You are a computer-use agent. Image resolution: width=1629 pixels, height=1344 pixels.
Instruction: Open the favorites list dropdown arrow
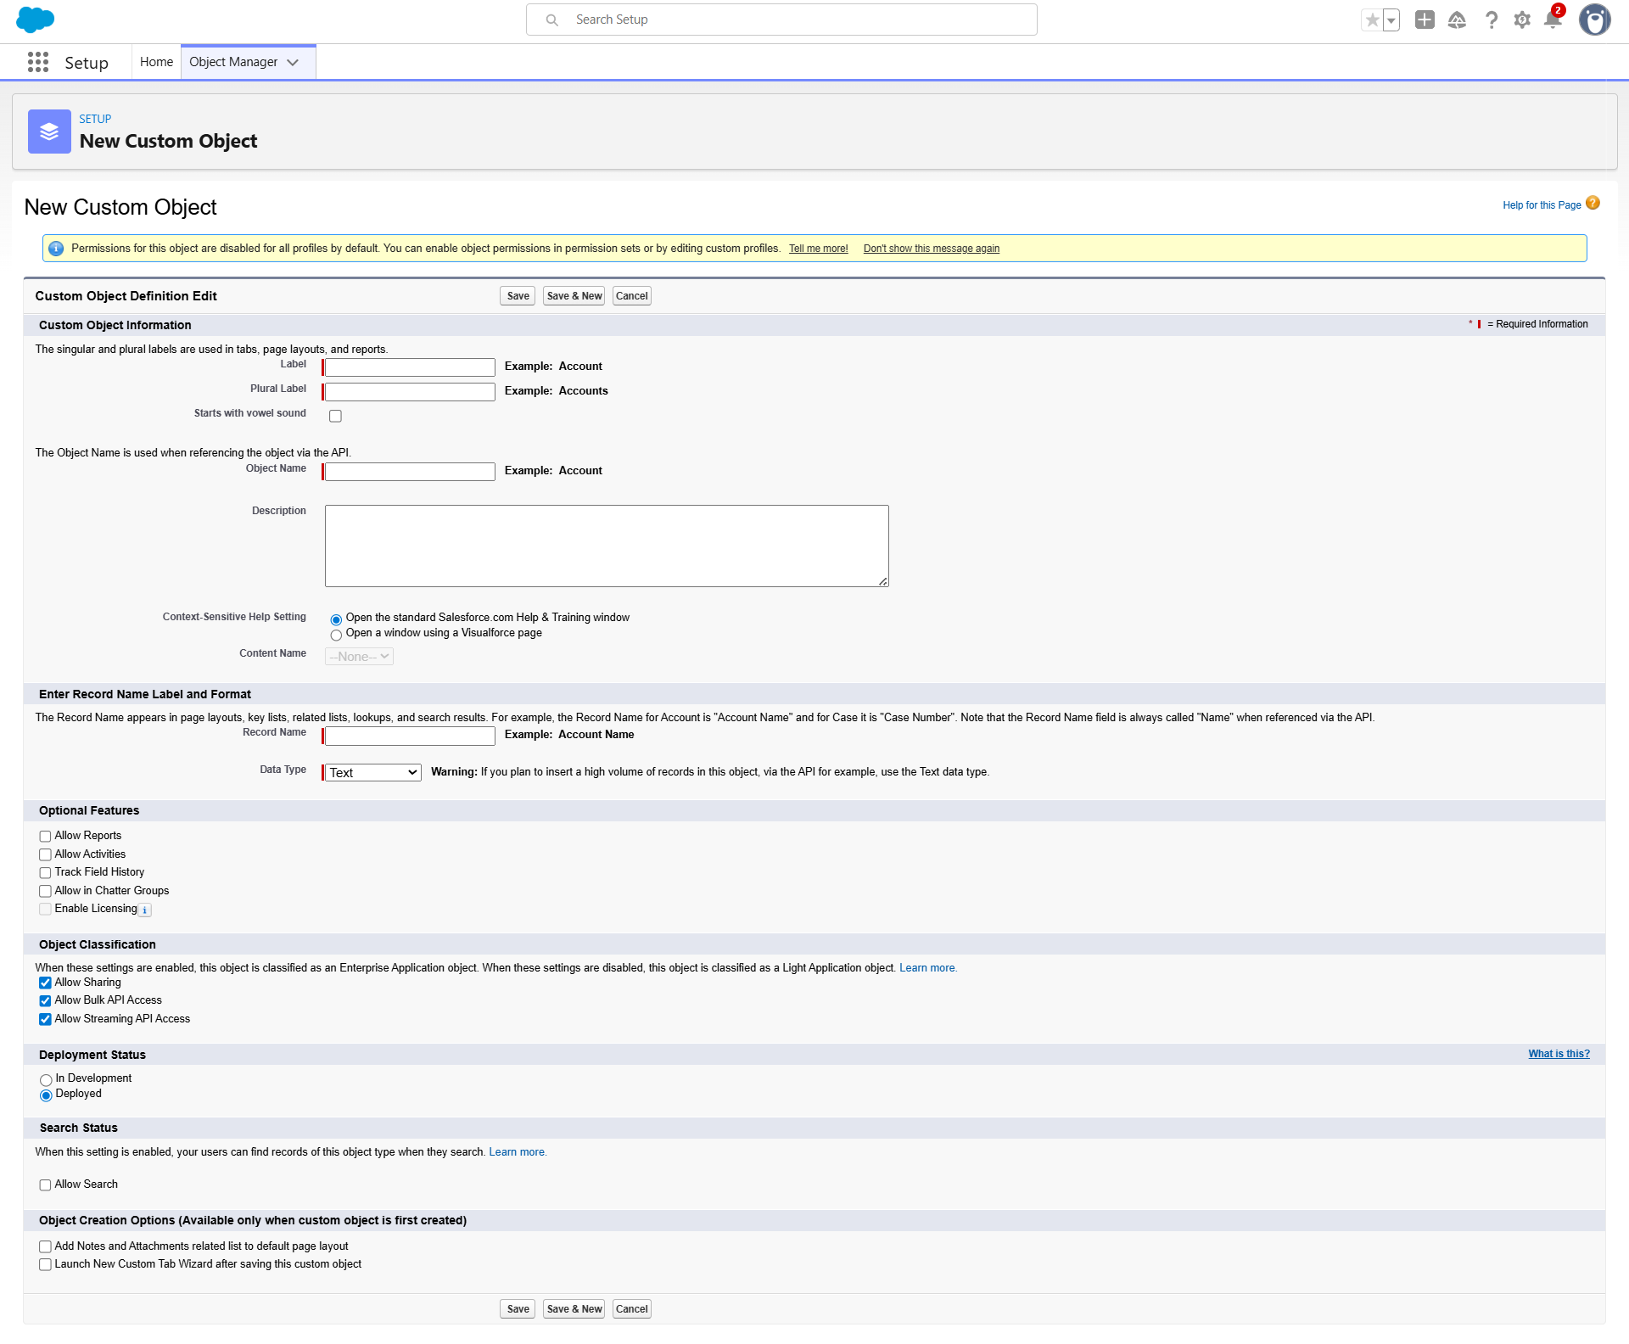1391,20
